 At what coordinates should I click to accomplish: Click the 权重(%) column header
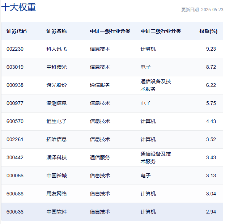[x=208, y=31]
